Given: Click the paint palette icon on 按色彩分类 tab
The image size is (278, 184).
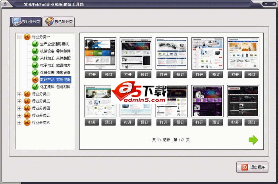Looking at the screenshot, I should click(x=49, y=21).
